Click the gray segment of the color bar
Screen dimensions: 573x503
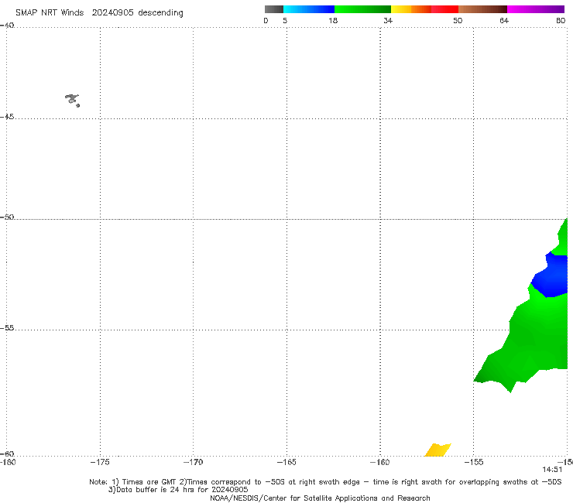273,9
